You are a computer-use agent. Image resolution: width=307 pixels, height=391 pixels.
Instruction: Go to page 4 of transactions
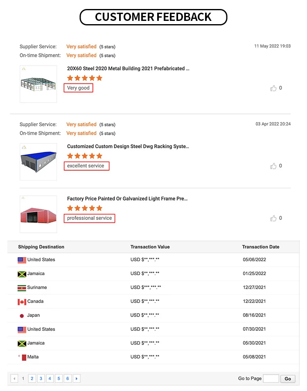click(50, 379)
